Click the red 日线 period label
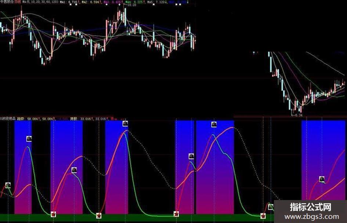 (18, 2)
